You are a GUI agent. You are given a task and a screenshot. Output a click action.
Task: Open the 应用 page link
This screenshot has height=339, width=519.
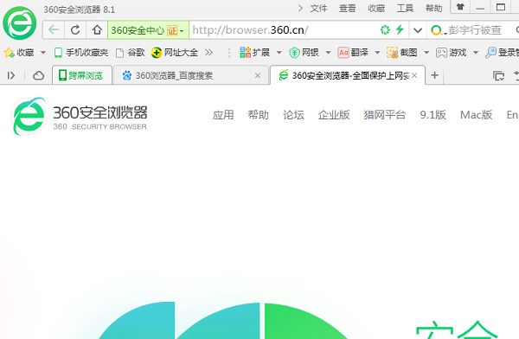tap(223, 115)
